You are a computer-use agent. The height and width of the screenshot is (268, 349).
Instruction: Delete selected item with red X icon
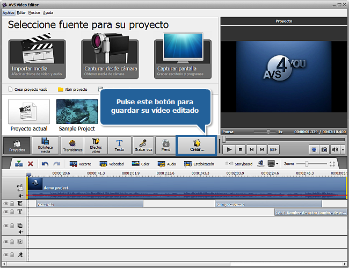tap(31, 164)
